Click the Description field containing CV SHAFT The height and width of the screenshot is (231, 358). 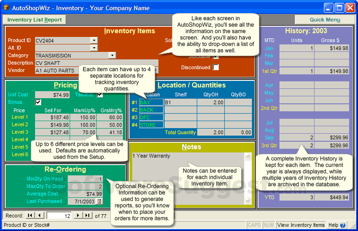coord(97,63)
